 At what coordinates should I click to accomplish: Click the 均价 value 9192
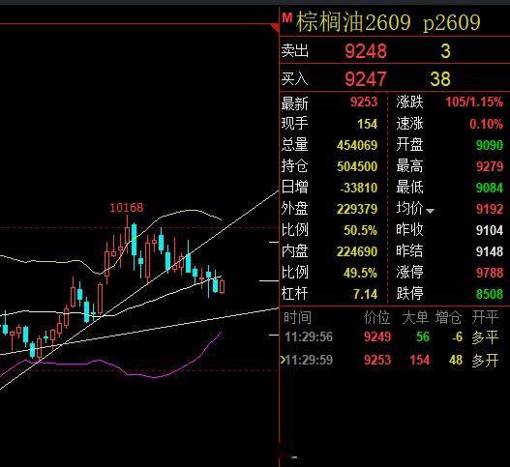490,209
